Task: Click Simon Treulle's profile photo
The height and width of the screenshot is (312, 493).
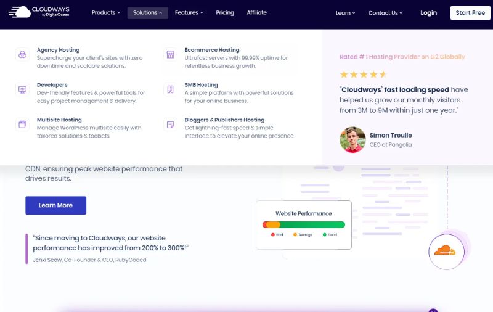Action: [x=352, y=139]
